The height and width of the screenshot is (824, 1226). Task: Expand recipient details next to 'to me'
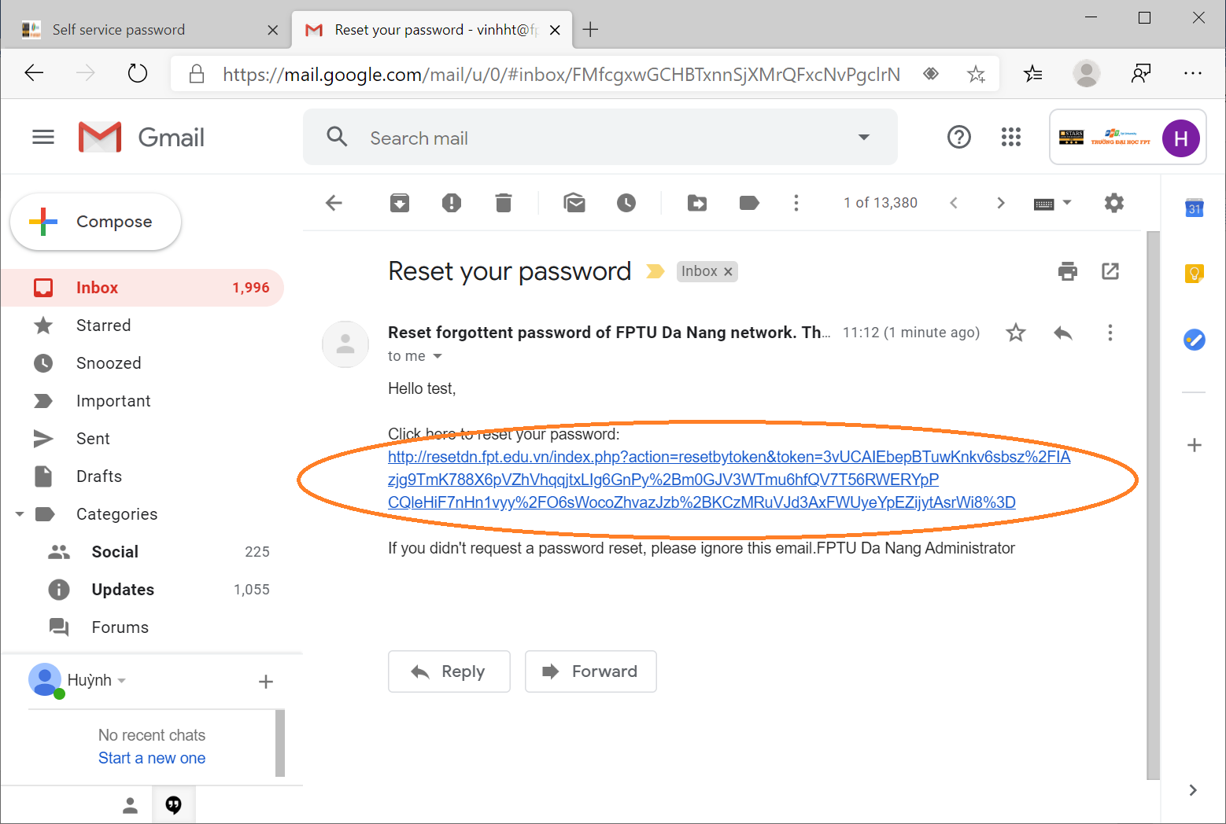(438, 356)
